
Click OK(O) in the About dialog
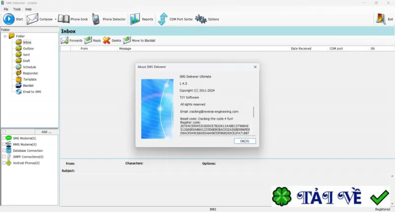point(244,141)
